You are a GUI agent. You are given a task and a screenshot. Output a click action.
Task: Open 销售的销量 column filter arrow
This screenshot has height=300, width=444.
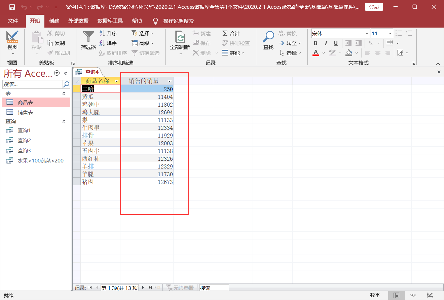click(x=170, y=81)
